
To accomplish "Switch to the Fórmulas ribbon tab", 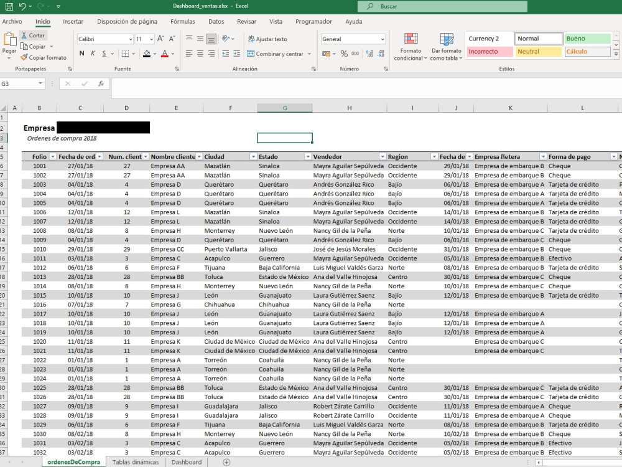I will (x=183, y=21).
